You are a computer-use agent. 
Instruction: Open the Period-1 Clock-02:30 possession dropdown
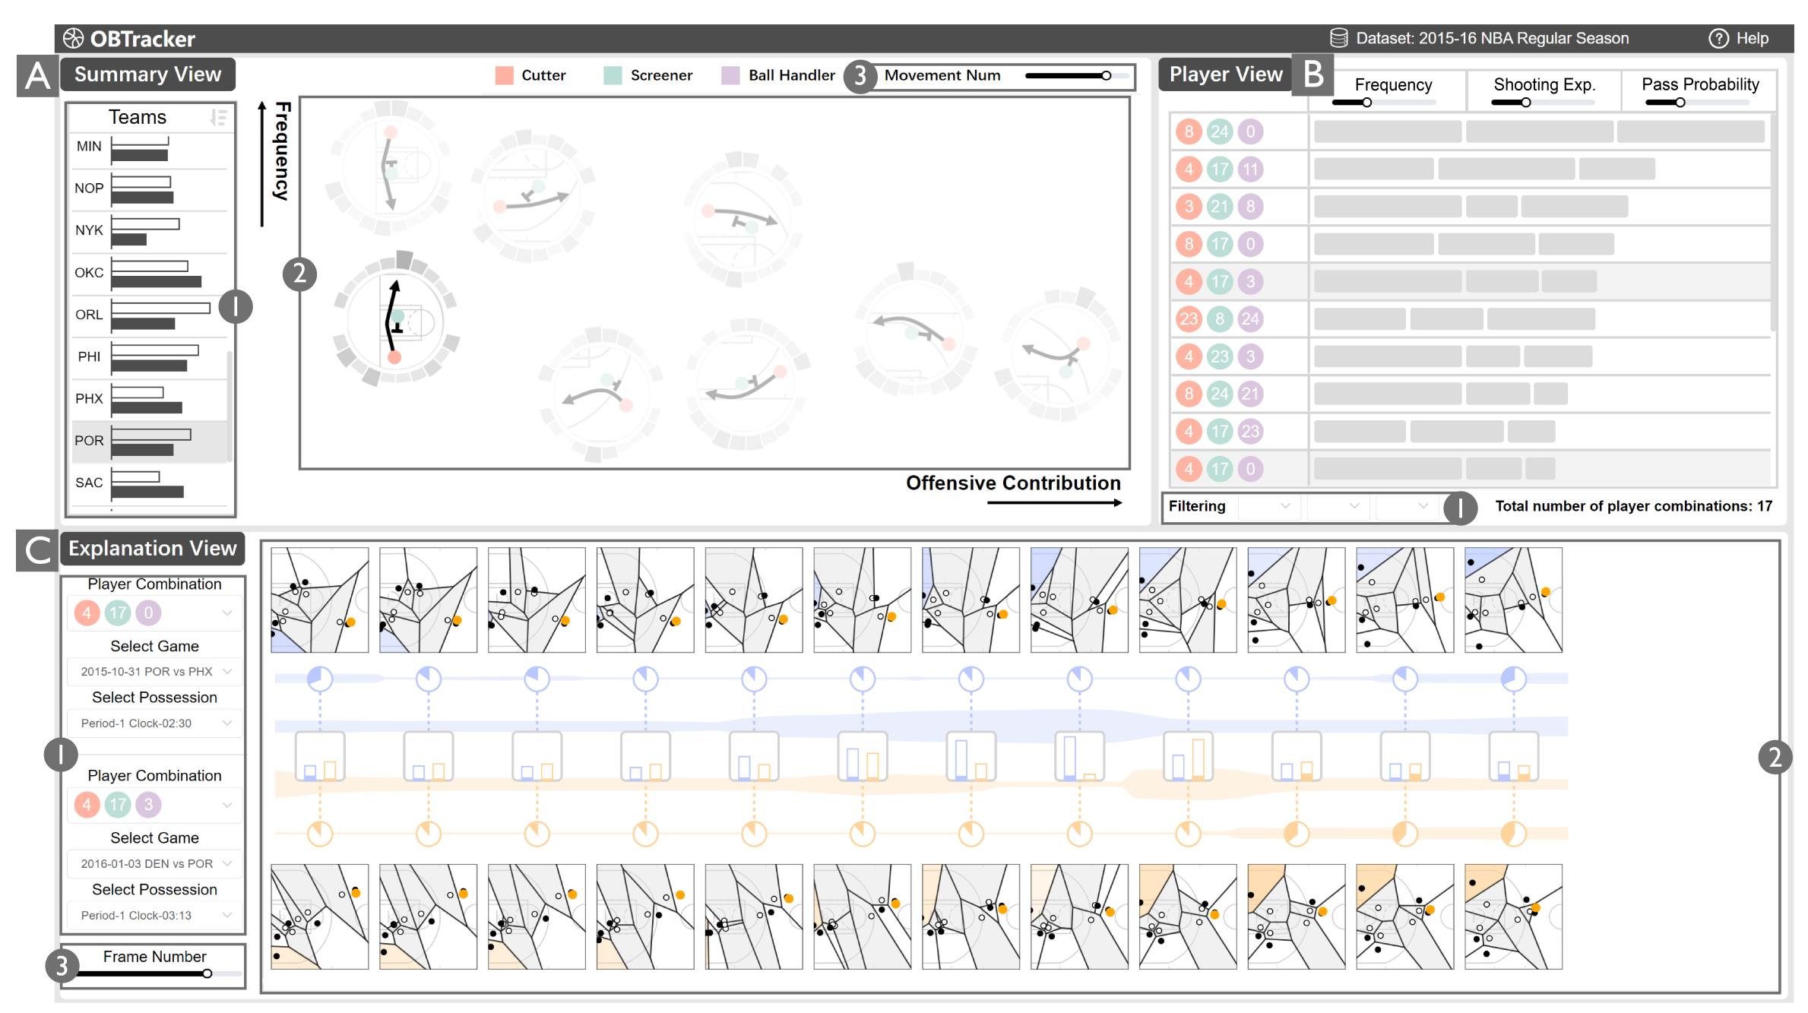[x=152, y=723]
